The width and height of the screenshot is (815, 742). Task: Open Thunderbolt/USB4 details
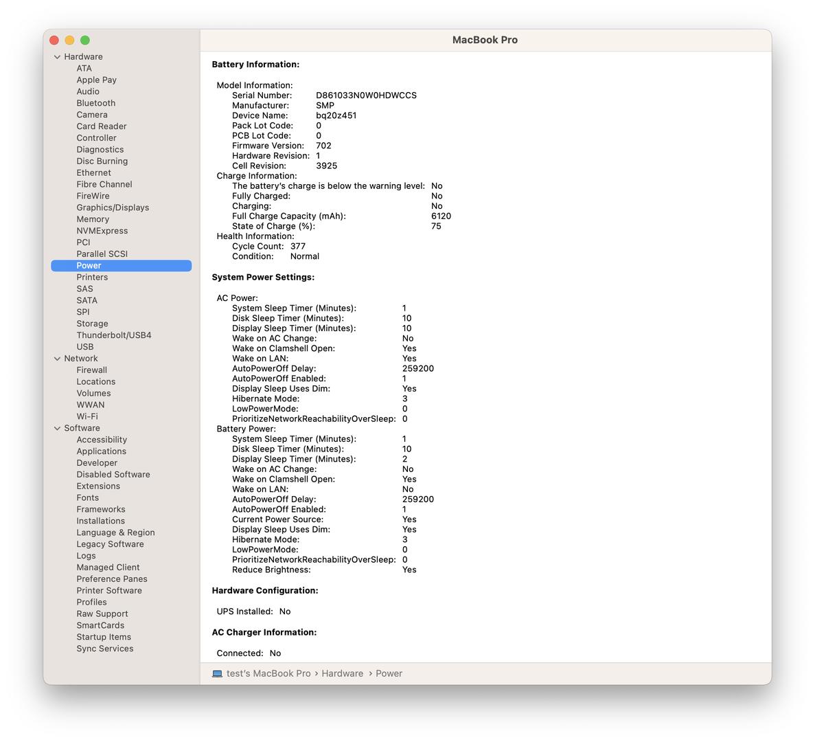[x=114, y=335]
